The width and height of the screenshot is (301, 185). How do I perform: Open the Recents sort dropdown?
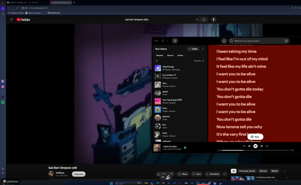tap(199, 61)
